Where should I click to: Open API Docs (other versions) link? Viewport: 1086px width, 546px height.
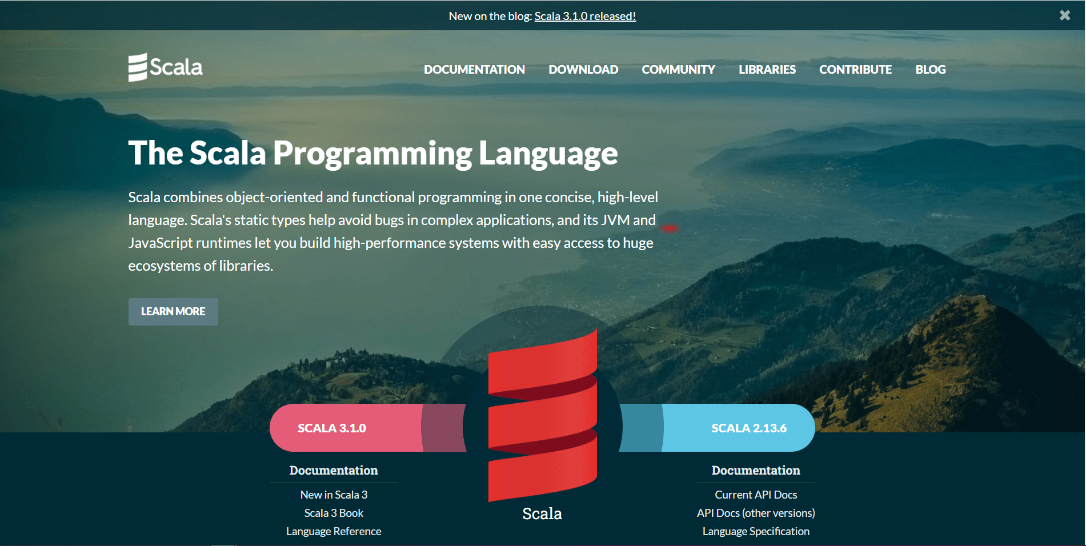pyautogui.click(x=756, y=513)
